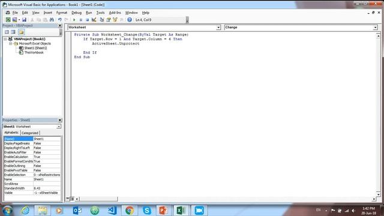384x216 pixels.
Task: Select the Visible property row
Action: (x=32, y=193)
